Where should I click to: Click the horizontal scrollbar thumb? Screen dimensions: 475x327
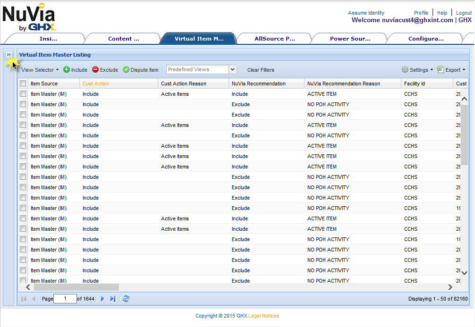(x=76, y=287)
